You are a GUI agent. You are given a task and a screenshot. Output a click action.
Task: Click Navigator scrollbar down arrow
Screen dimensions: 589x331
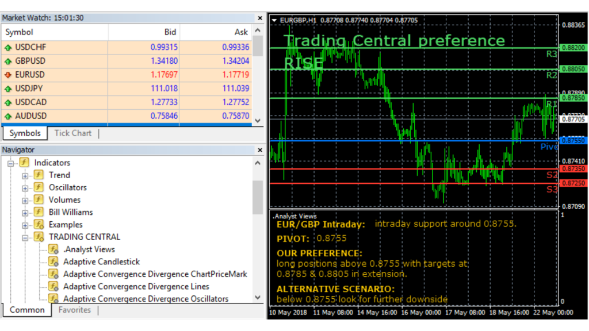tap(258, 297)
